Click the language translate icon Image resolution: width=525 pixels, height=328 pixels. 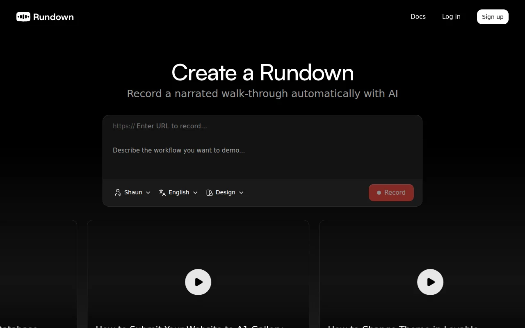tap(162, 192)
